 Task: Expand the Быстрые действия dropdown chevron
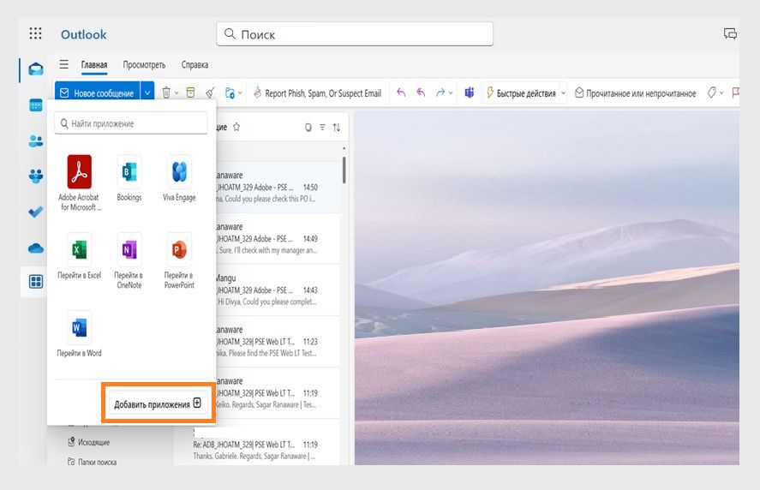click(x=563, y=93)
